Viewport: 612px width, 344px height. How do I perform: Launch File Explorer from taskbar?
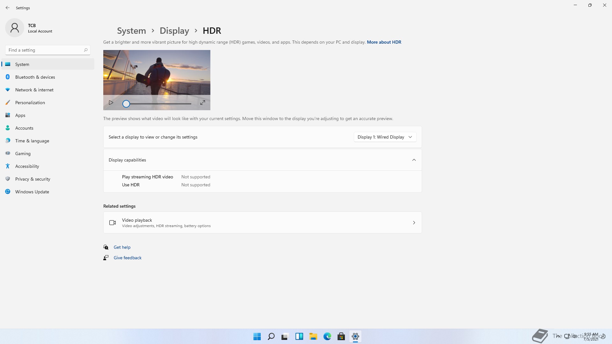[313, 336]
